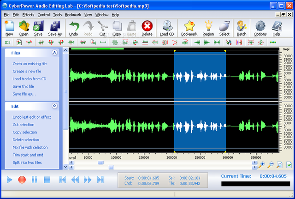Viewport: 295px width, 199px height.
Task: Click the 'Trim start and end' link
Action: coord(28,155)
